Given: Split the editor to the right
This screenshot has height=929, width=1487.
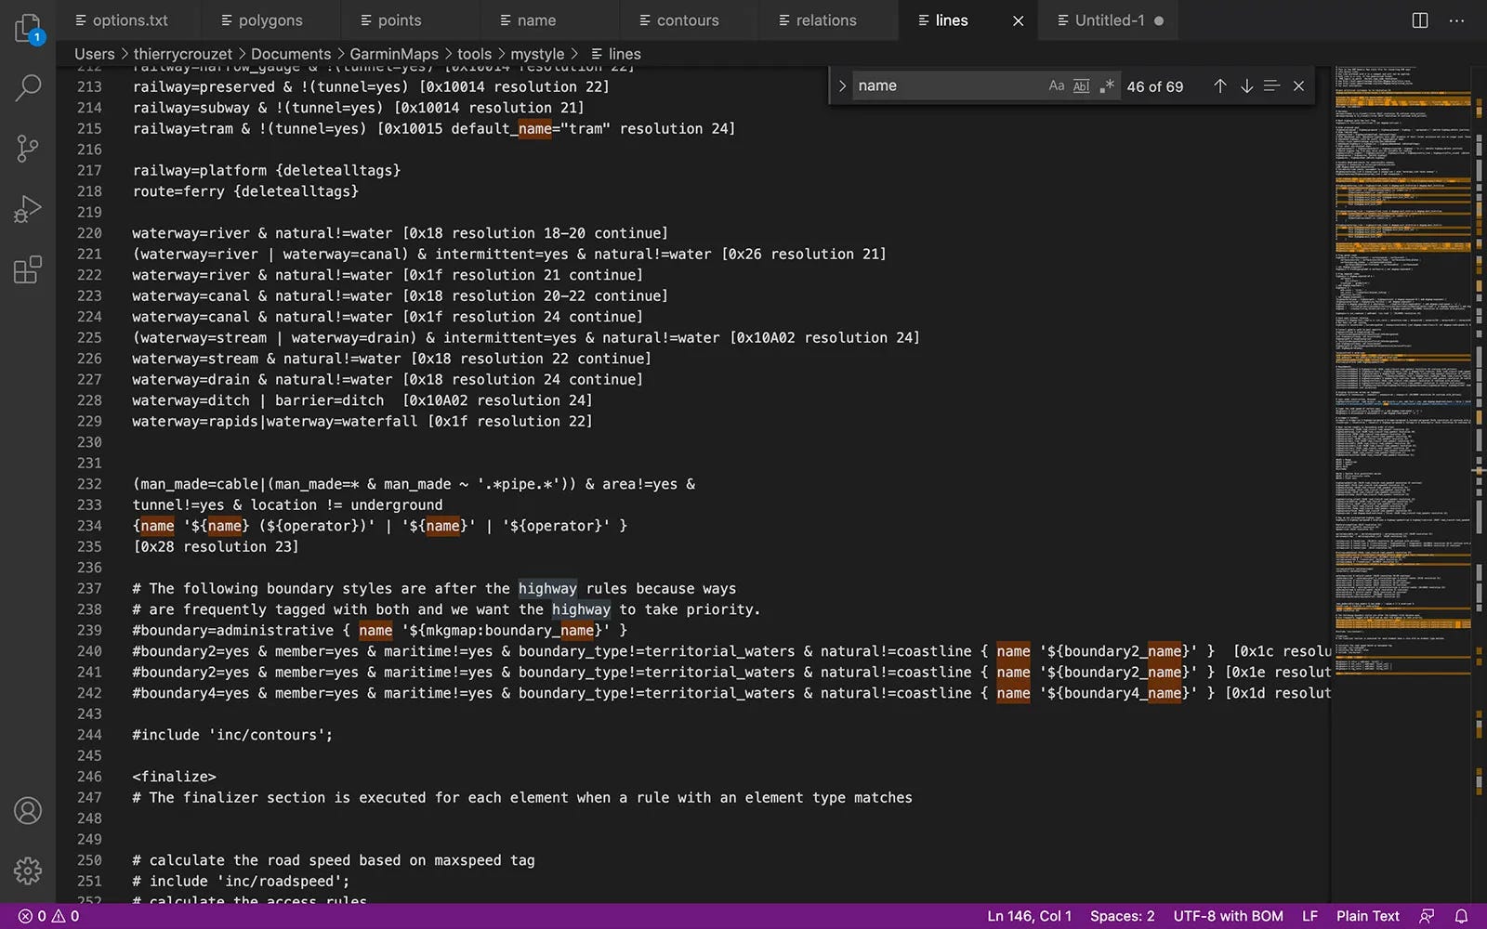Looking at the screenshot, I should point(1420,20).
